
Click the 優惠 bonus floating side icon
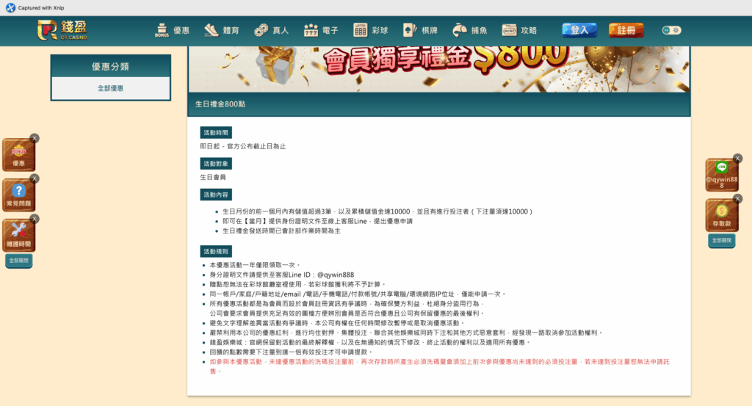(x=18, y=156)
